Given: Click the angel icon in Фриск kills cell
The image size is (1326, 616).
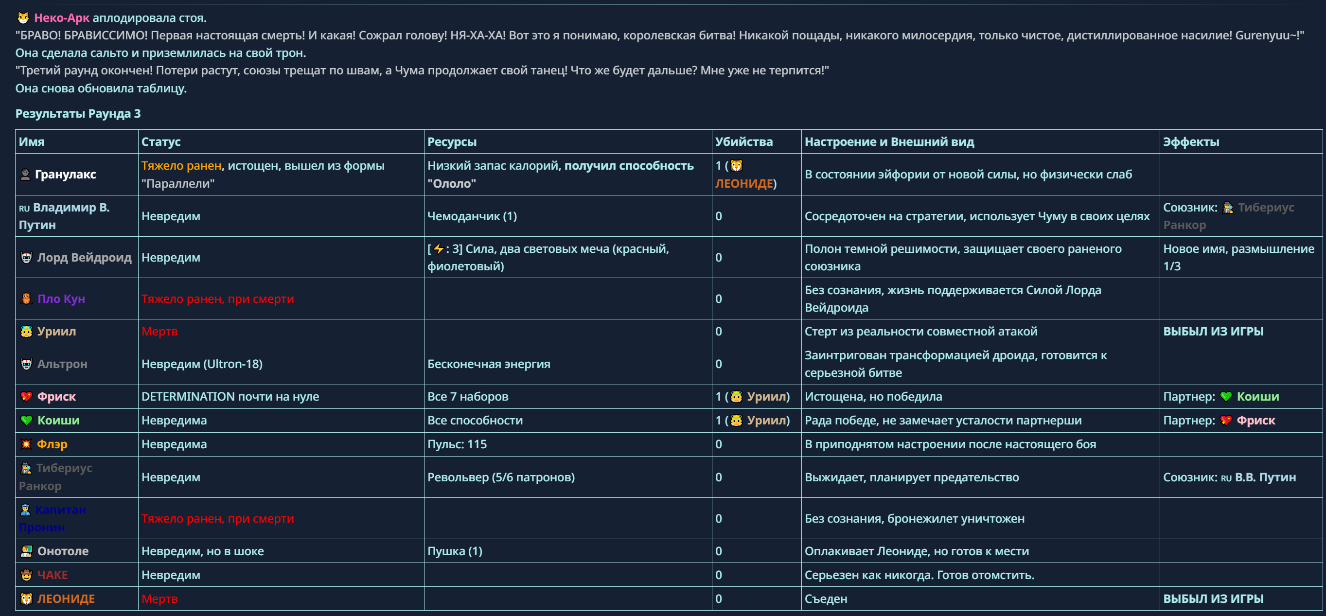Looking at the screenshot, I should coord(737,396).
